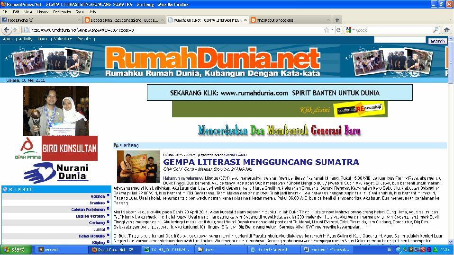Viewport: 454px width, 255px height.
Task: Switch to the Novel folder taskbar button
Action: click(220, 249)
